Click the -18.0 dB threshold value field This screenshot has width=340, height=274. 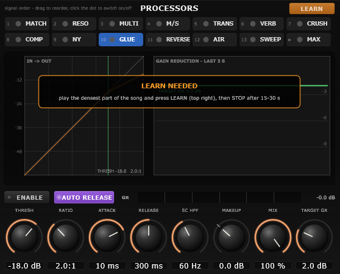tap(24, 265)
